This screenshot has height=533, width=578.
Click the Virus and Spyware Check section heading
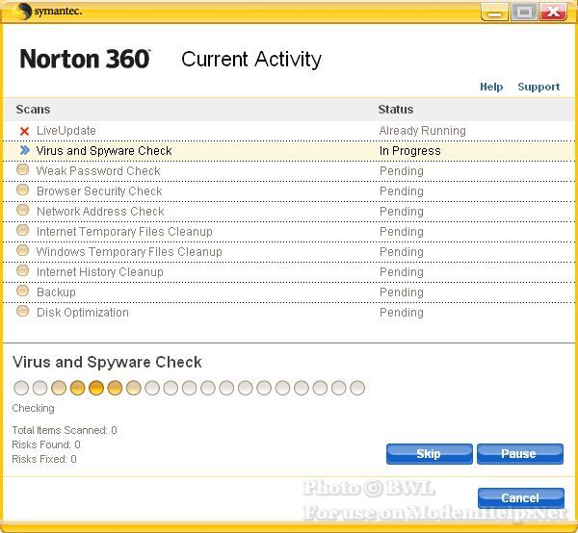click(x=107, y=363)
